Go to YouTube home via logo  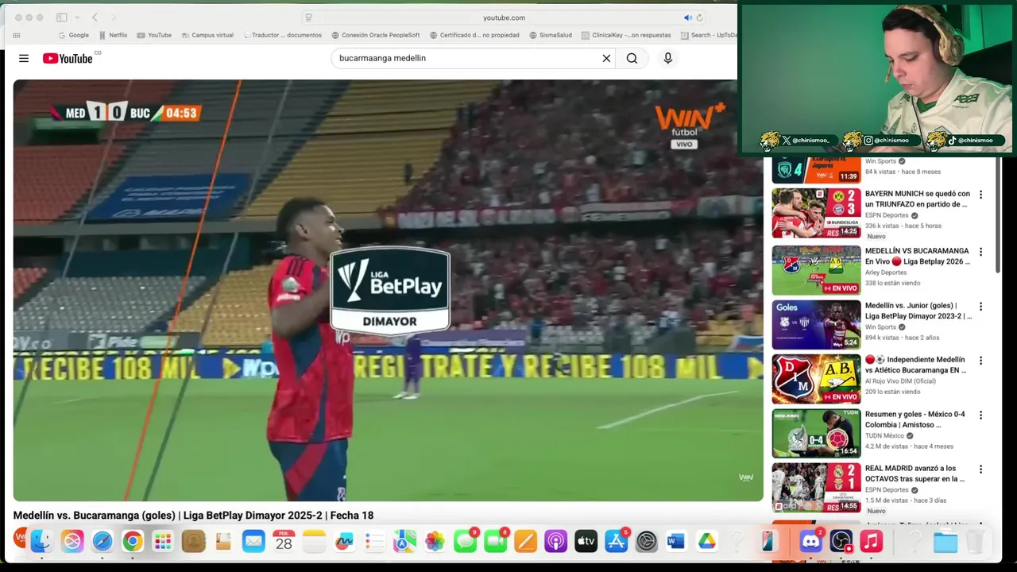(68, 58)
